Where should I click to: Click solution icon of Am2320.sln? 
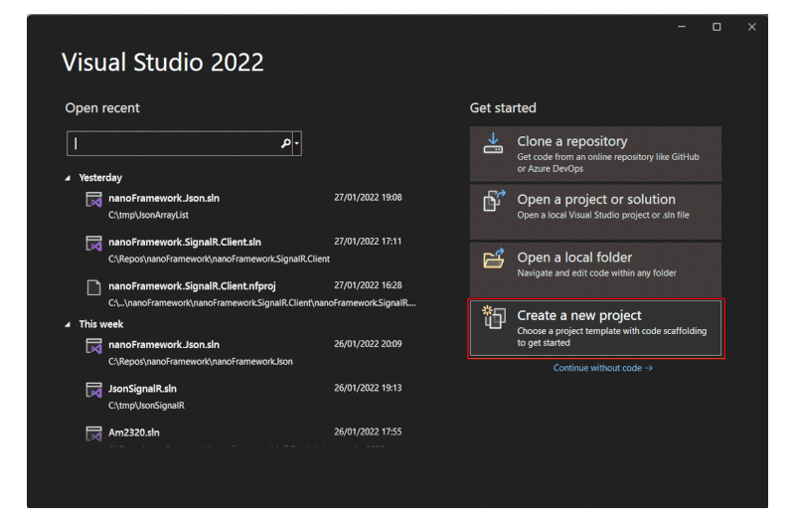(x=93, y=434)
